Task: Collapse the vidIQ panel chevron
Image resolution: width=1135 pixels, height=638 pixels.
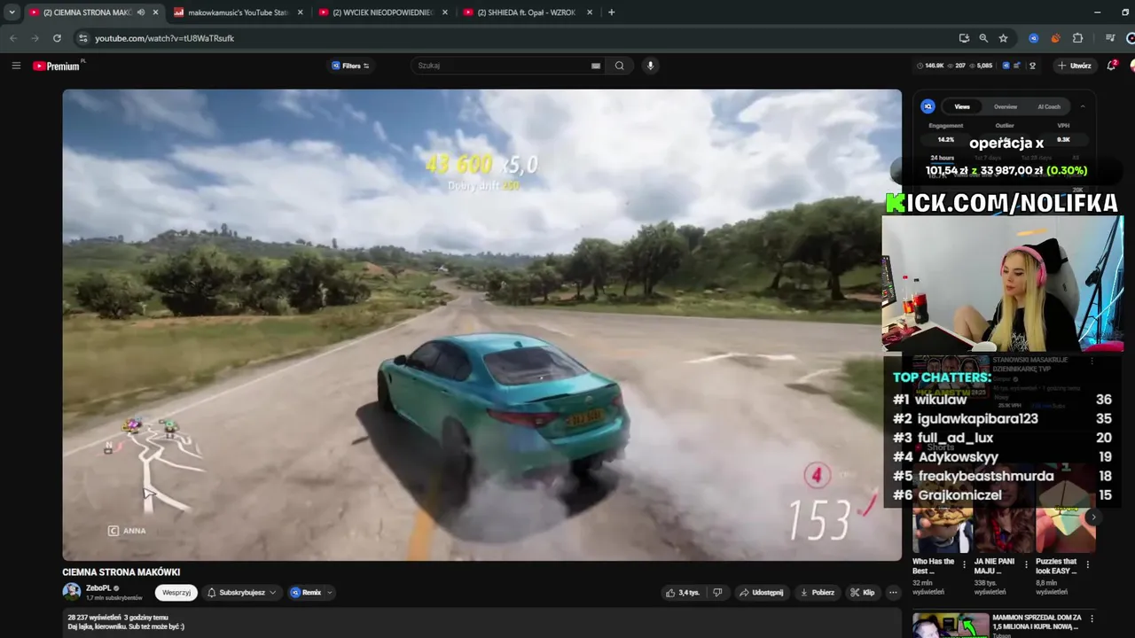Action: click(x=1082, y=106)
